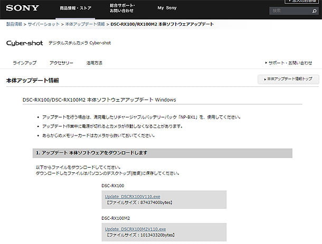The image size is (322, 244).
Task: Click the 本体アップデート情報 page heading
Action: tap(32, 81)
